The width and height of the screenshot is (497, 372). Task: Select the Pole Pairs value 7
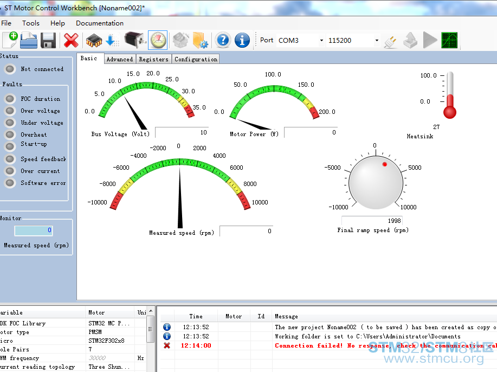coord(91,349)
